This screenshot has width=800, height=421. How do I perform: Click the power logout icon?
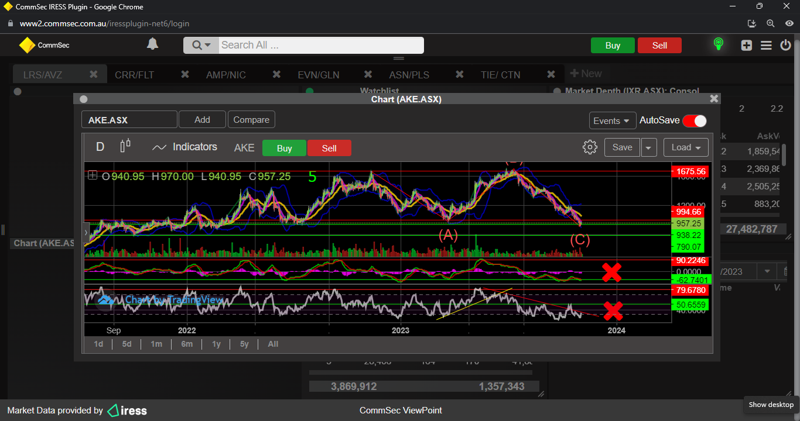[785, 45]
